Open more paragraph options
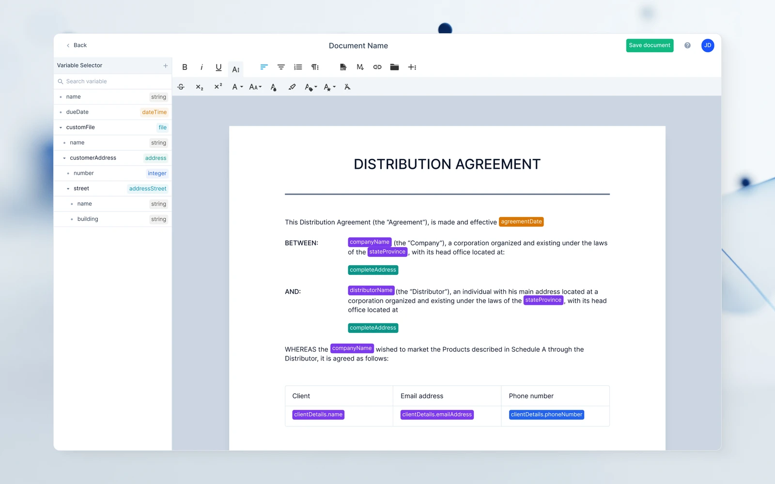Viewport: 775px width, 484px height. tap(315, 67)
